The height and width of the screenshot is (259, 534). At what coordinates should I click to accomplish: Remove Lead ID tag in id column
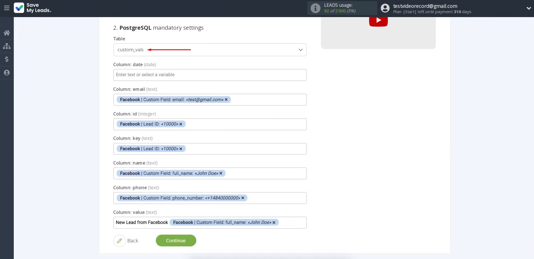pyautogui.click(x=181, y=124)
